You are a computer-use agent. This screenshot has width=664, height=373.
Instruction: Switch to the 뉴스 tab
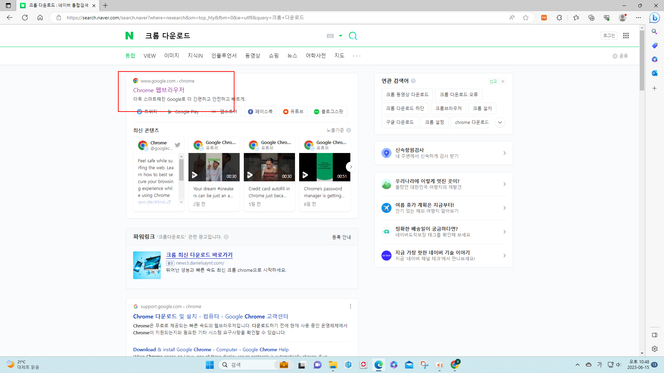point(292,56)
